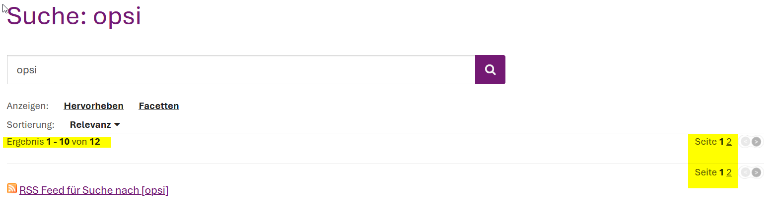Click the Suche: opsi page heading

pos(74,16)
